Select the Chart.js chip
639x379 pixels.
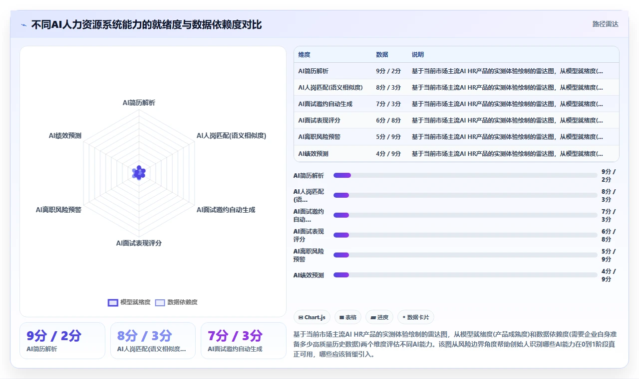point(312,317)
